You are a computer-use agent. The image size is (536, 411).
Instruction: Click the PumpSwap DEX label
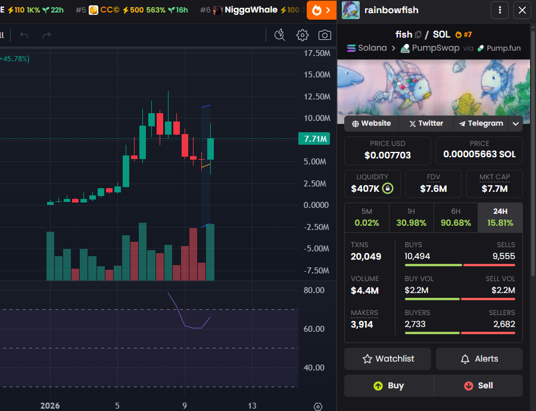coord(430,48)
